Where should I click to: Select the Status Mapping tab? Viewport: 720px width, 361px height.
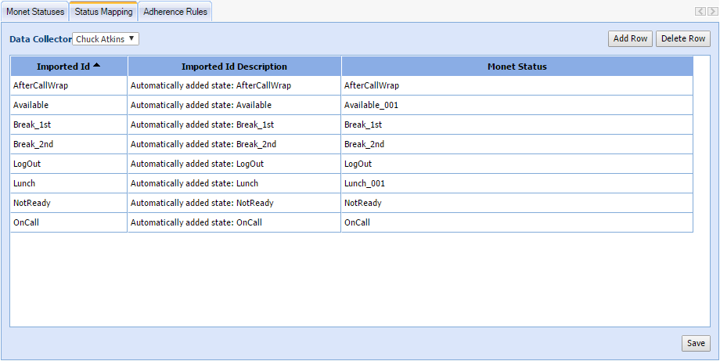[x=103, y=12]
